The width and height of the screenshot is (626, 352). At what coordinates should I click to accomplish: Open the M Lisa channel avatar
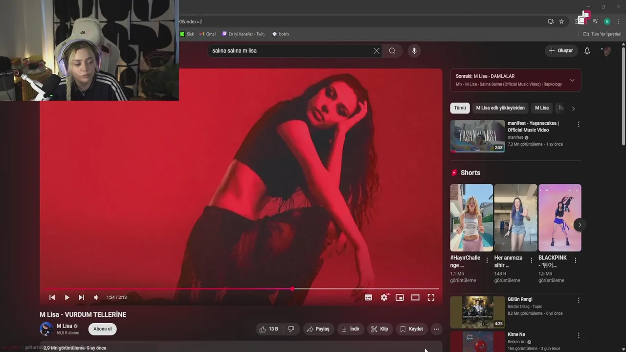46,329
